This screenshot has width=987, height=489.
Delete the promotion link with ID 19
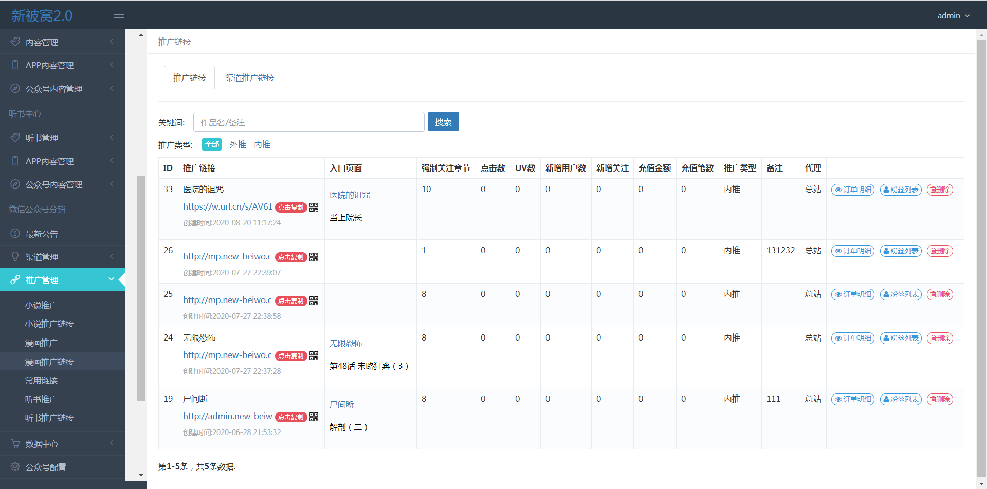[x=940, y=399]
